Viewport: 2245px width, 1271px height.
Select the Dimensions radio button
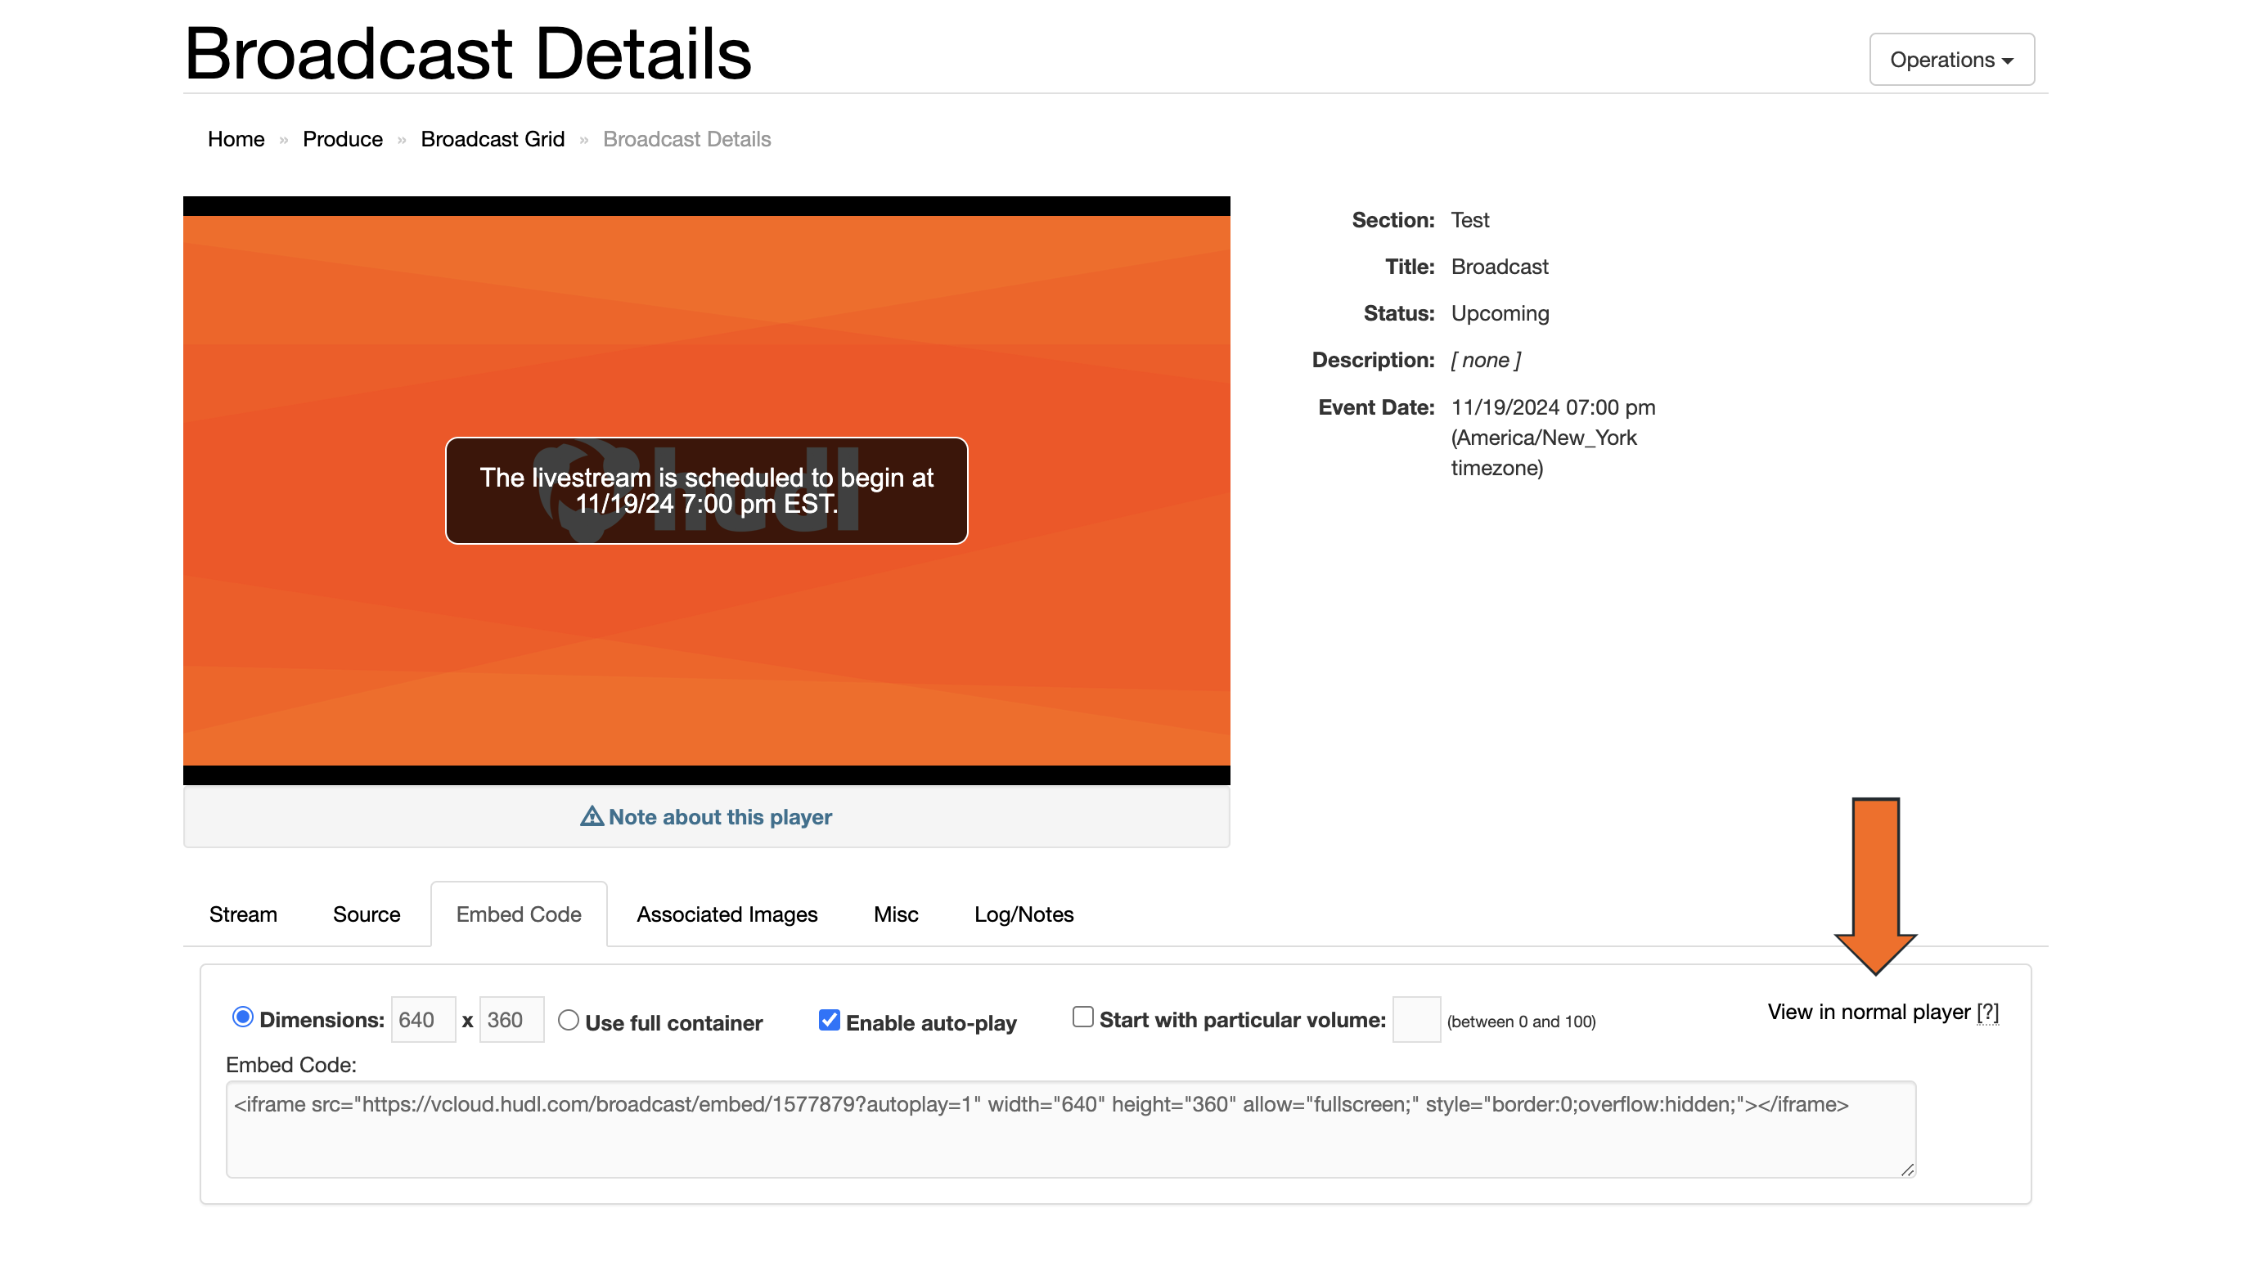click(x=243, y=1017)
